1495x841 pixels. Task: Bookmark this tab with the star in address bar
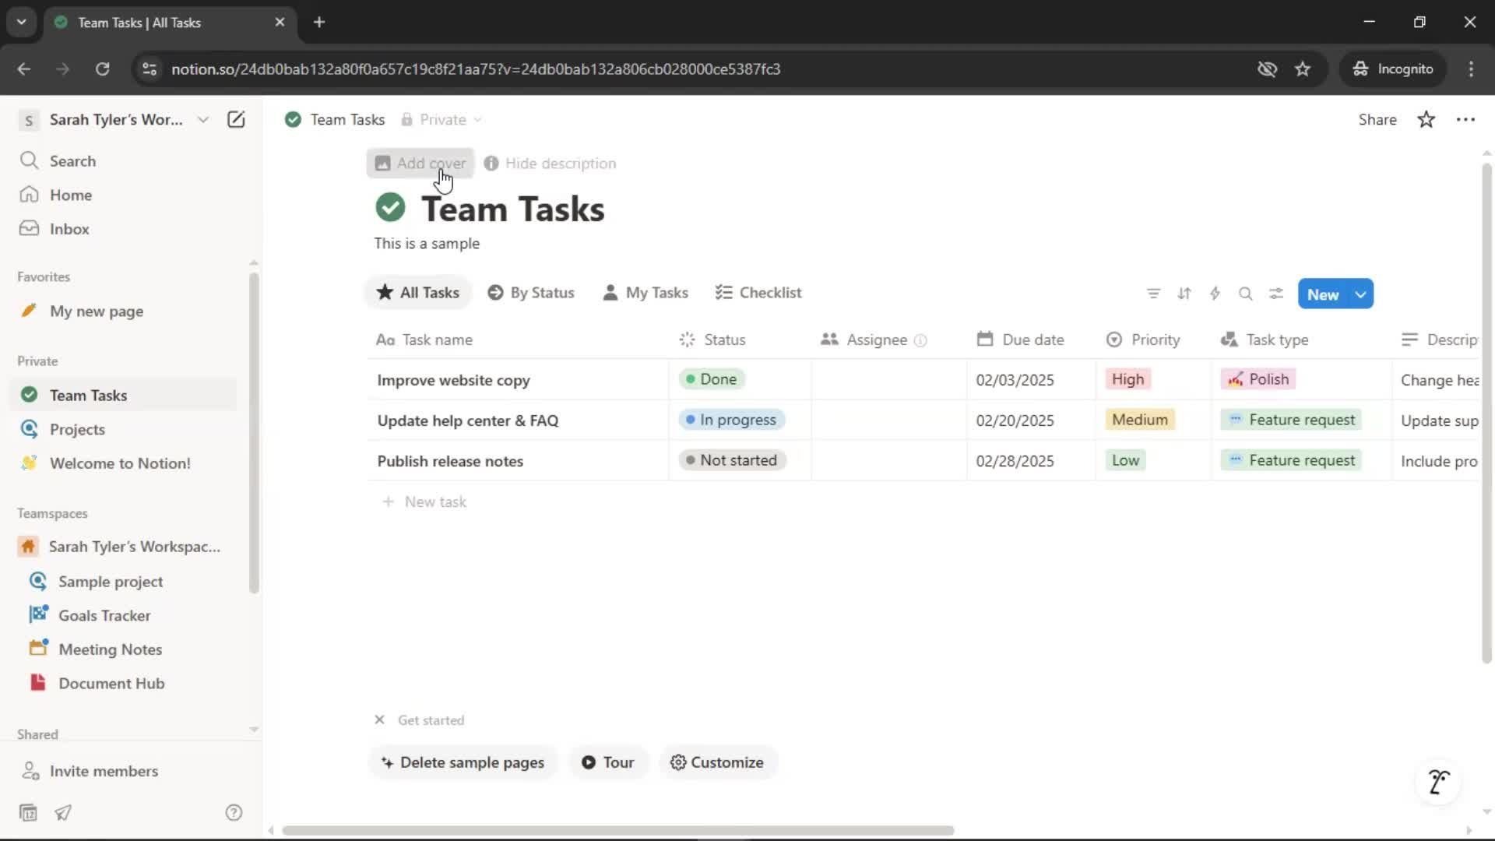pyautogui.click(x=1303, y=69)
